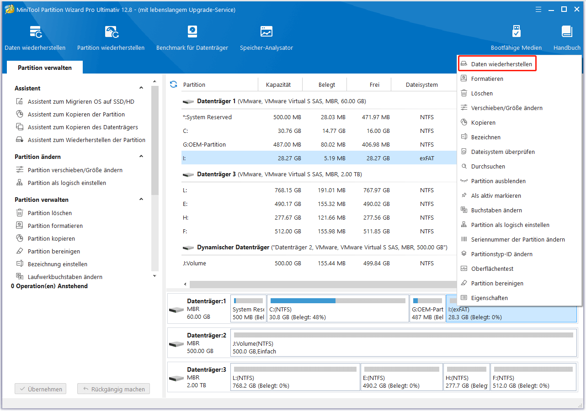Open Bootfähige Medien tool
The image size is (586, 411).
(516, 38)
